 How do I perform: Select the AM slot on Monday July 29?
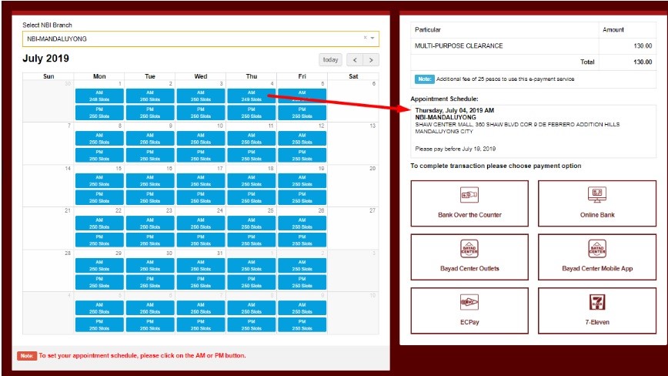[x=99, y=266]
